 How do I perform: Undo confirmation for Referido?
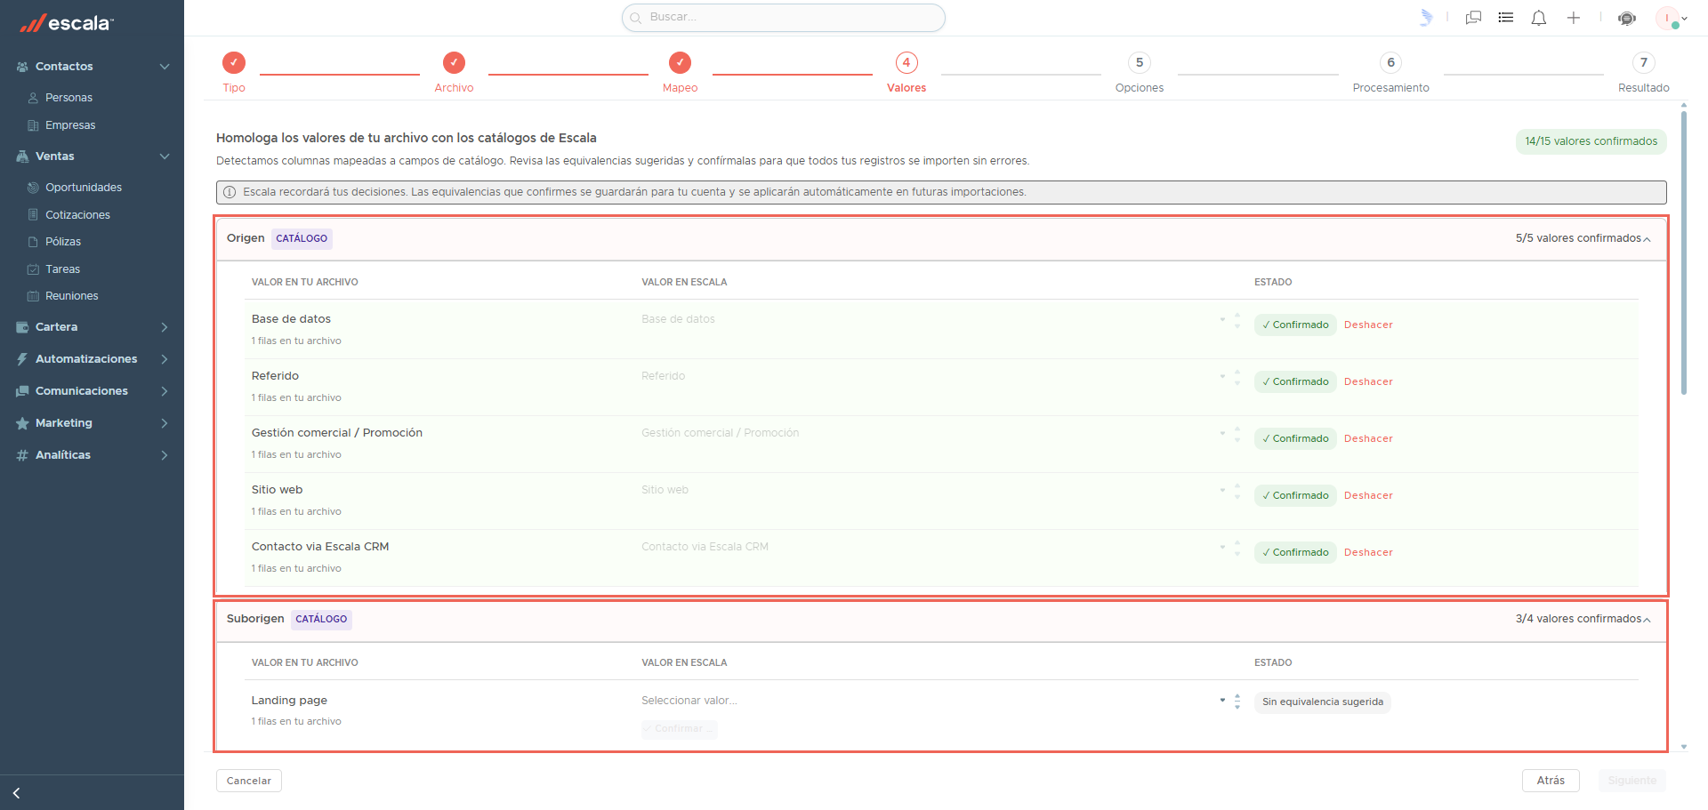1368,382
